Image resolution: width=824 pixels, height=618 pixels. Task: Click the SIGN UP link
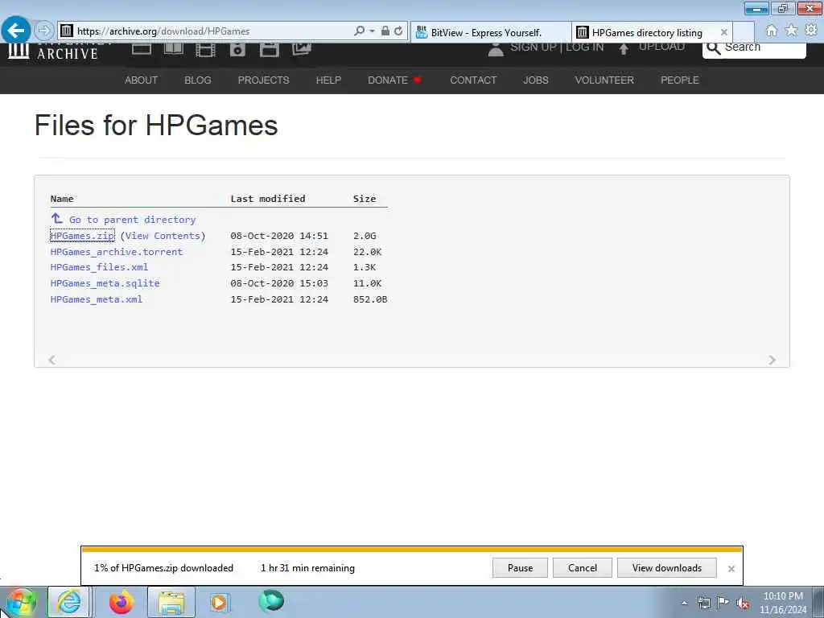click(x=534, y=47)
